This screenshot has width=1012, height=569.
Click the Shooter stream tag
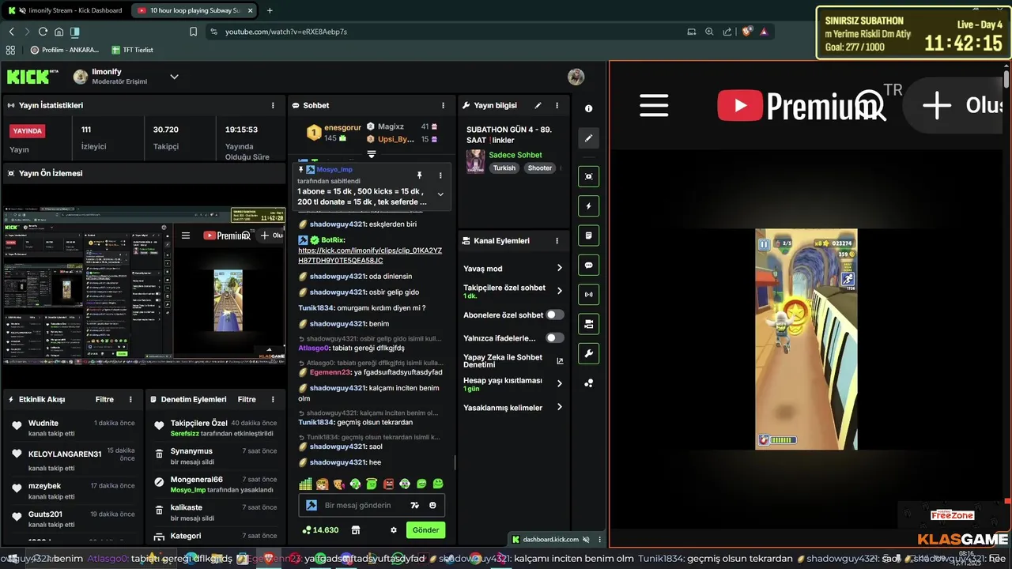(x=540, y=168)
